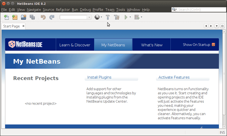The image size is (227, 136).
Task: Uncheck the Show On Startup checkbox
Action: click(214, 45)
